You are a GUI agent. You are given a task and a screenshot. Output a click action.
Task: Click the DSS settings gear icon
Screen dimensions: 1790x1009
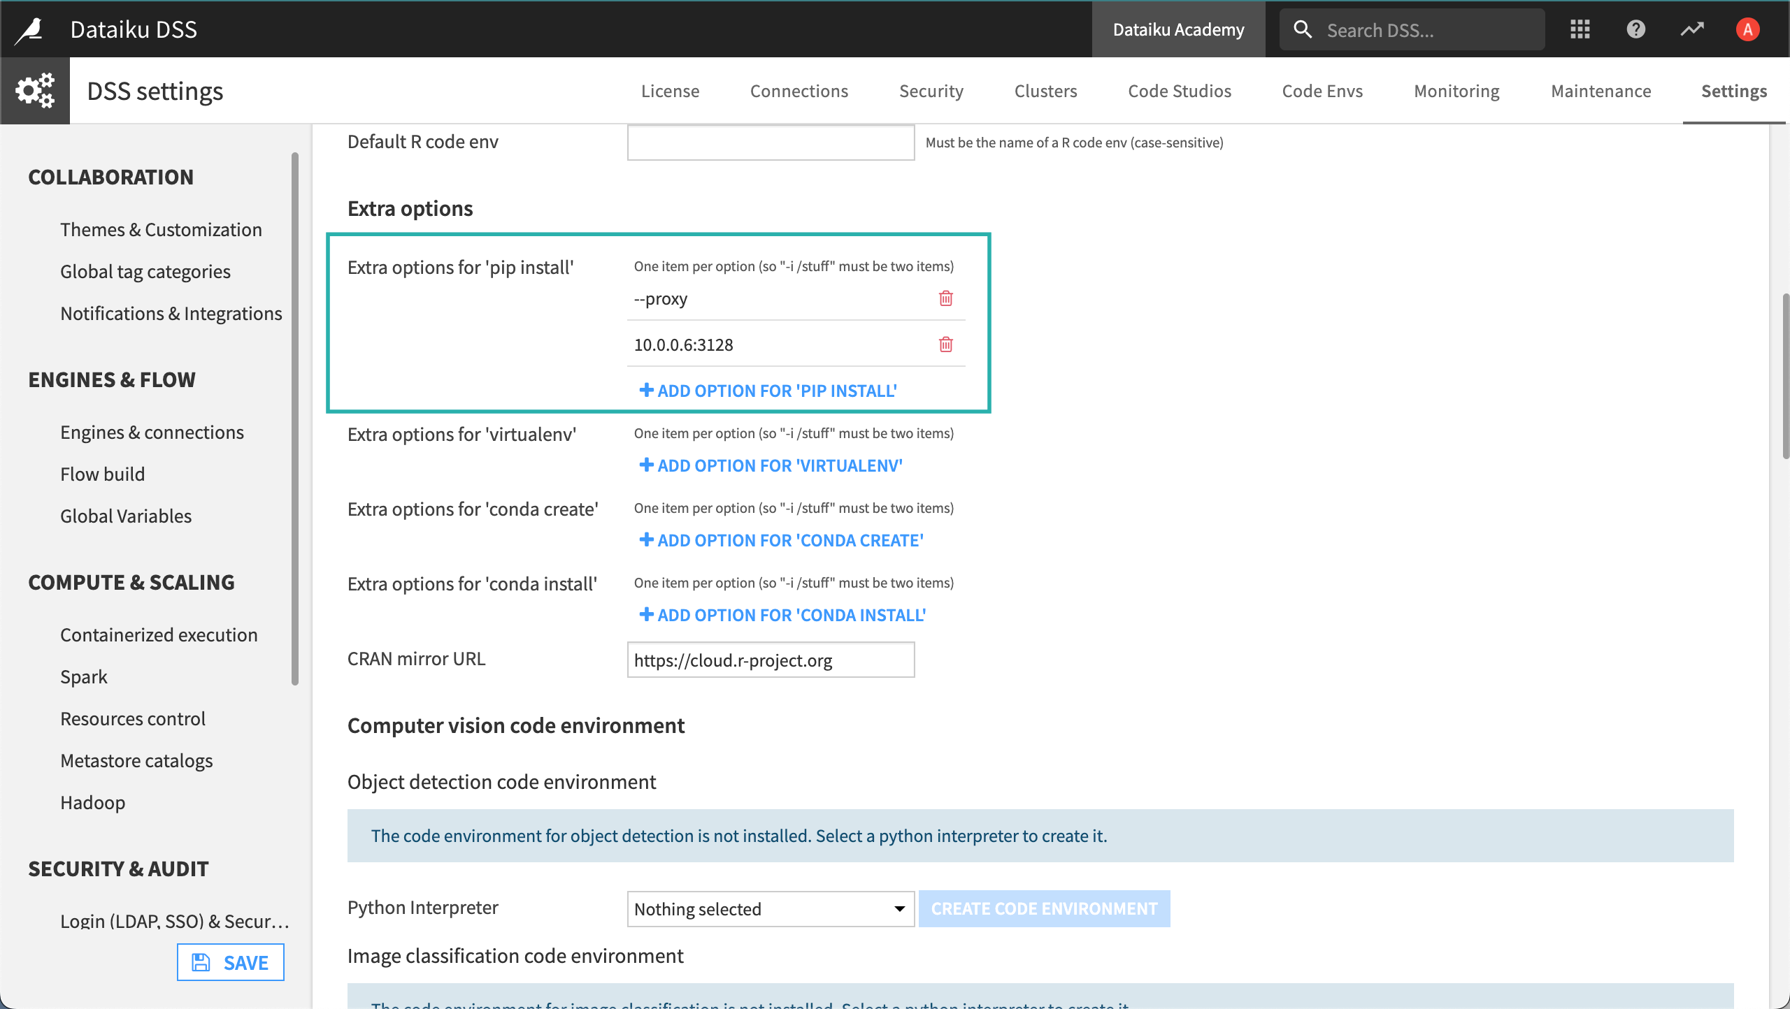pos(34,90)
